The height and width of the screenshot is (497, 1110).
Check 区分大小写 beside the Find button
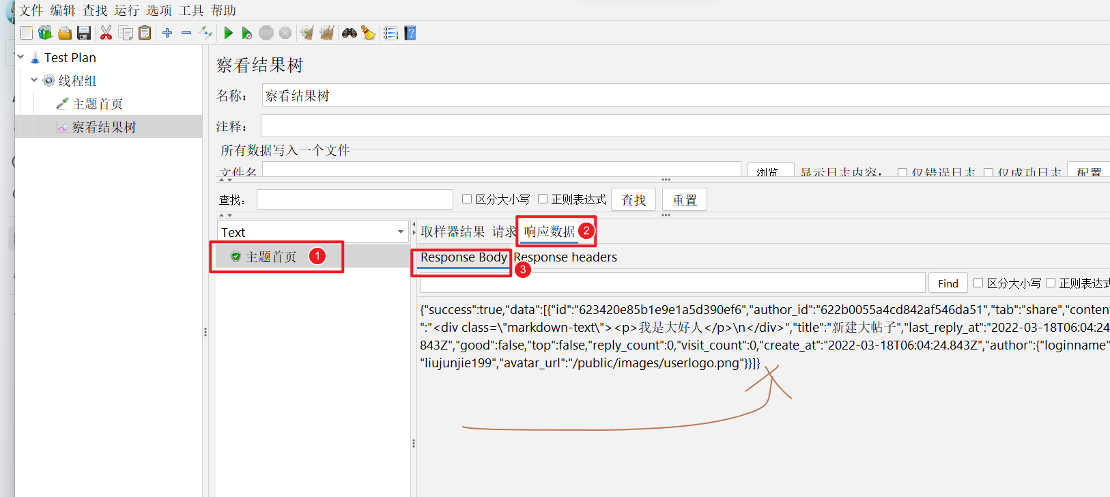[x=978, y=283]
